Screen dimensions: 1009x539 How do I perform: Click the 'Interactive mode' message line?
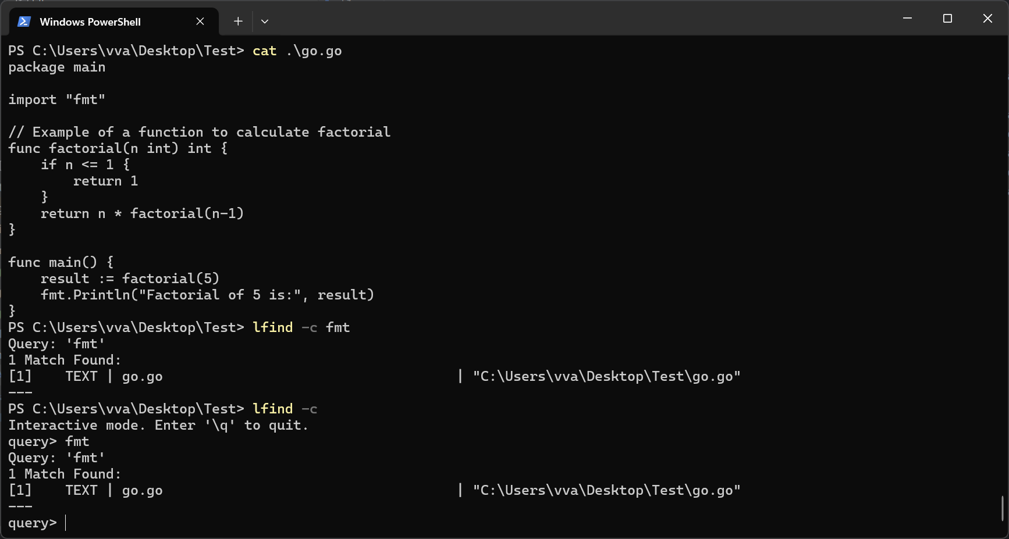[158, 426]
